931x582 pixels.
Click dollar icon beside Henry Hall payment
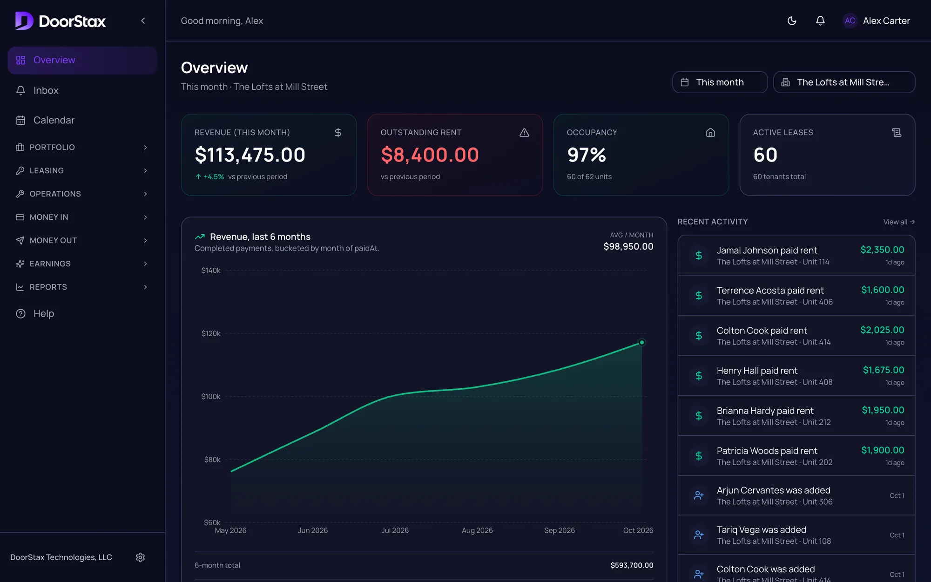click(699, 375)
